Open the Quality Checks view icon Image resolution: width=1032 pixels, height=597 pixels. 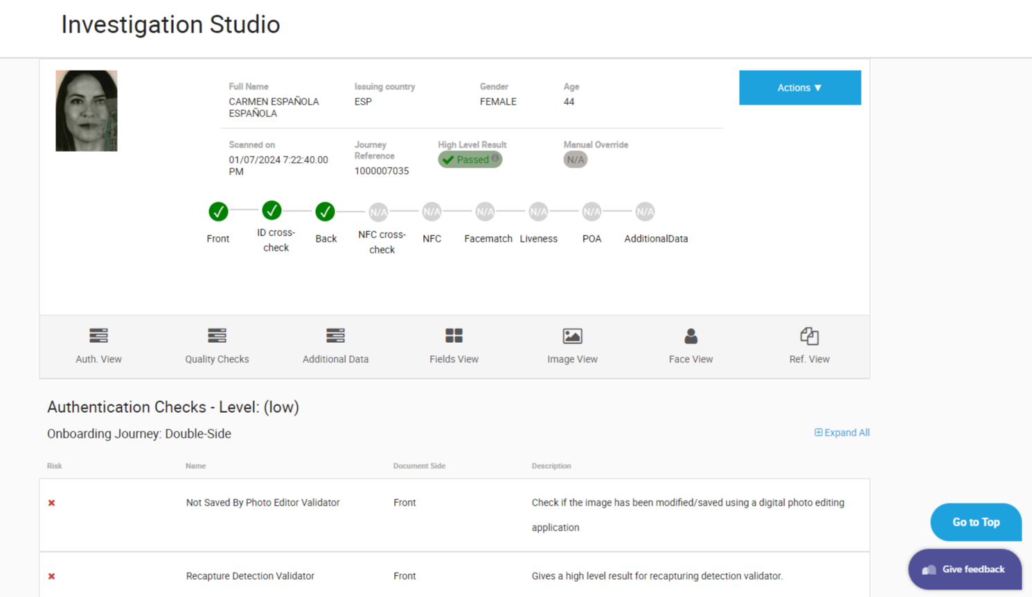(217, 337)
